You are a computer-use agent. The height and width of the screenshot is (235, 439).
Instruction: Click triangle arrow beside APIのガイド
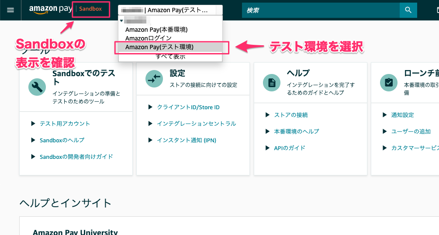267,148
